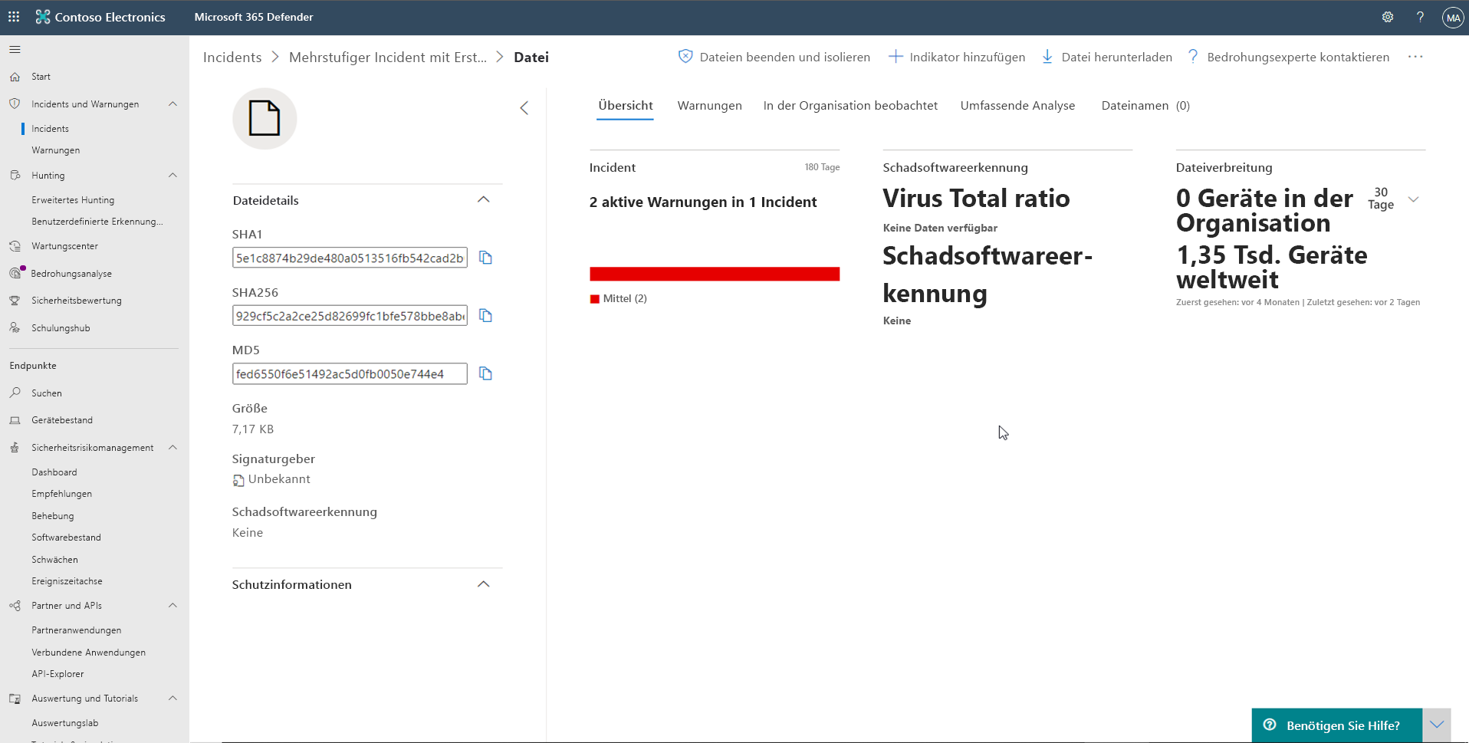
Task: Collapse the file details side panel
Action: tap(524, 108)
